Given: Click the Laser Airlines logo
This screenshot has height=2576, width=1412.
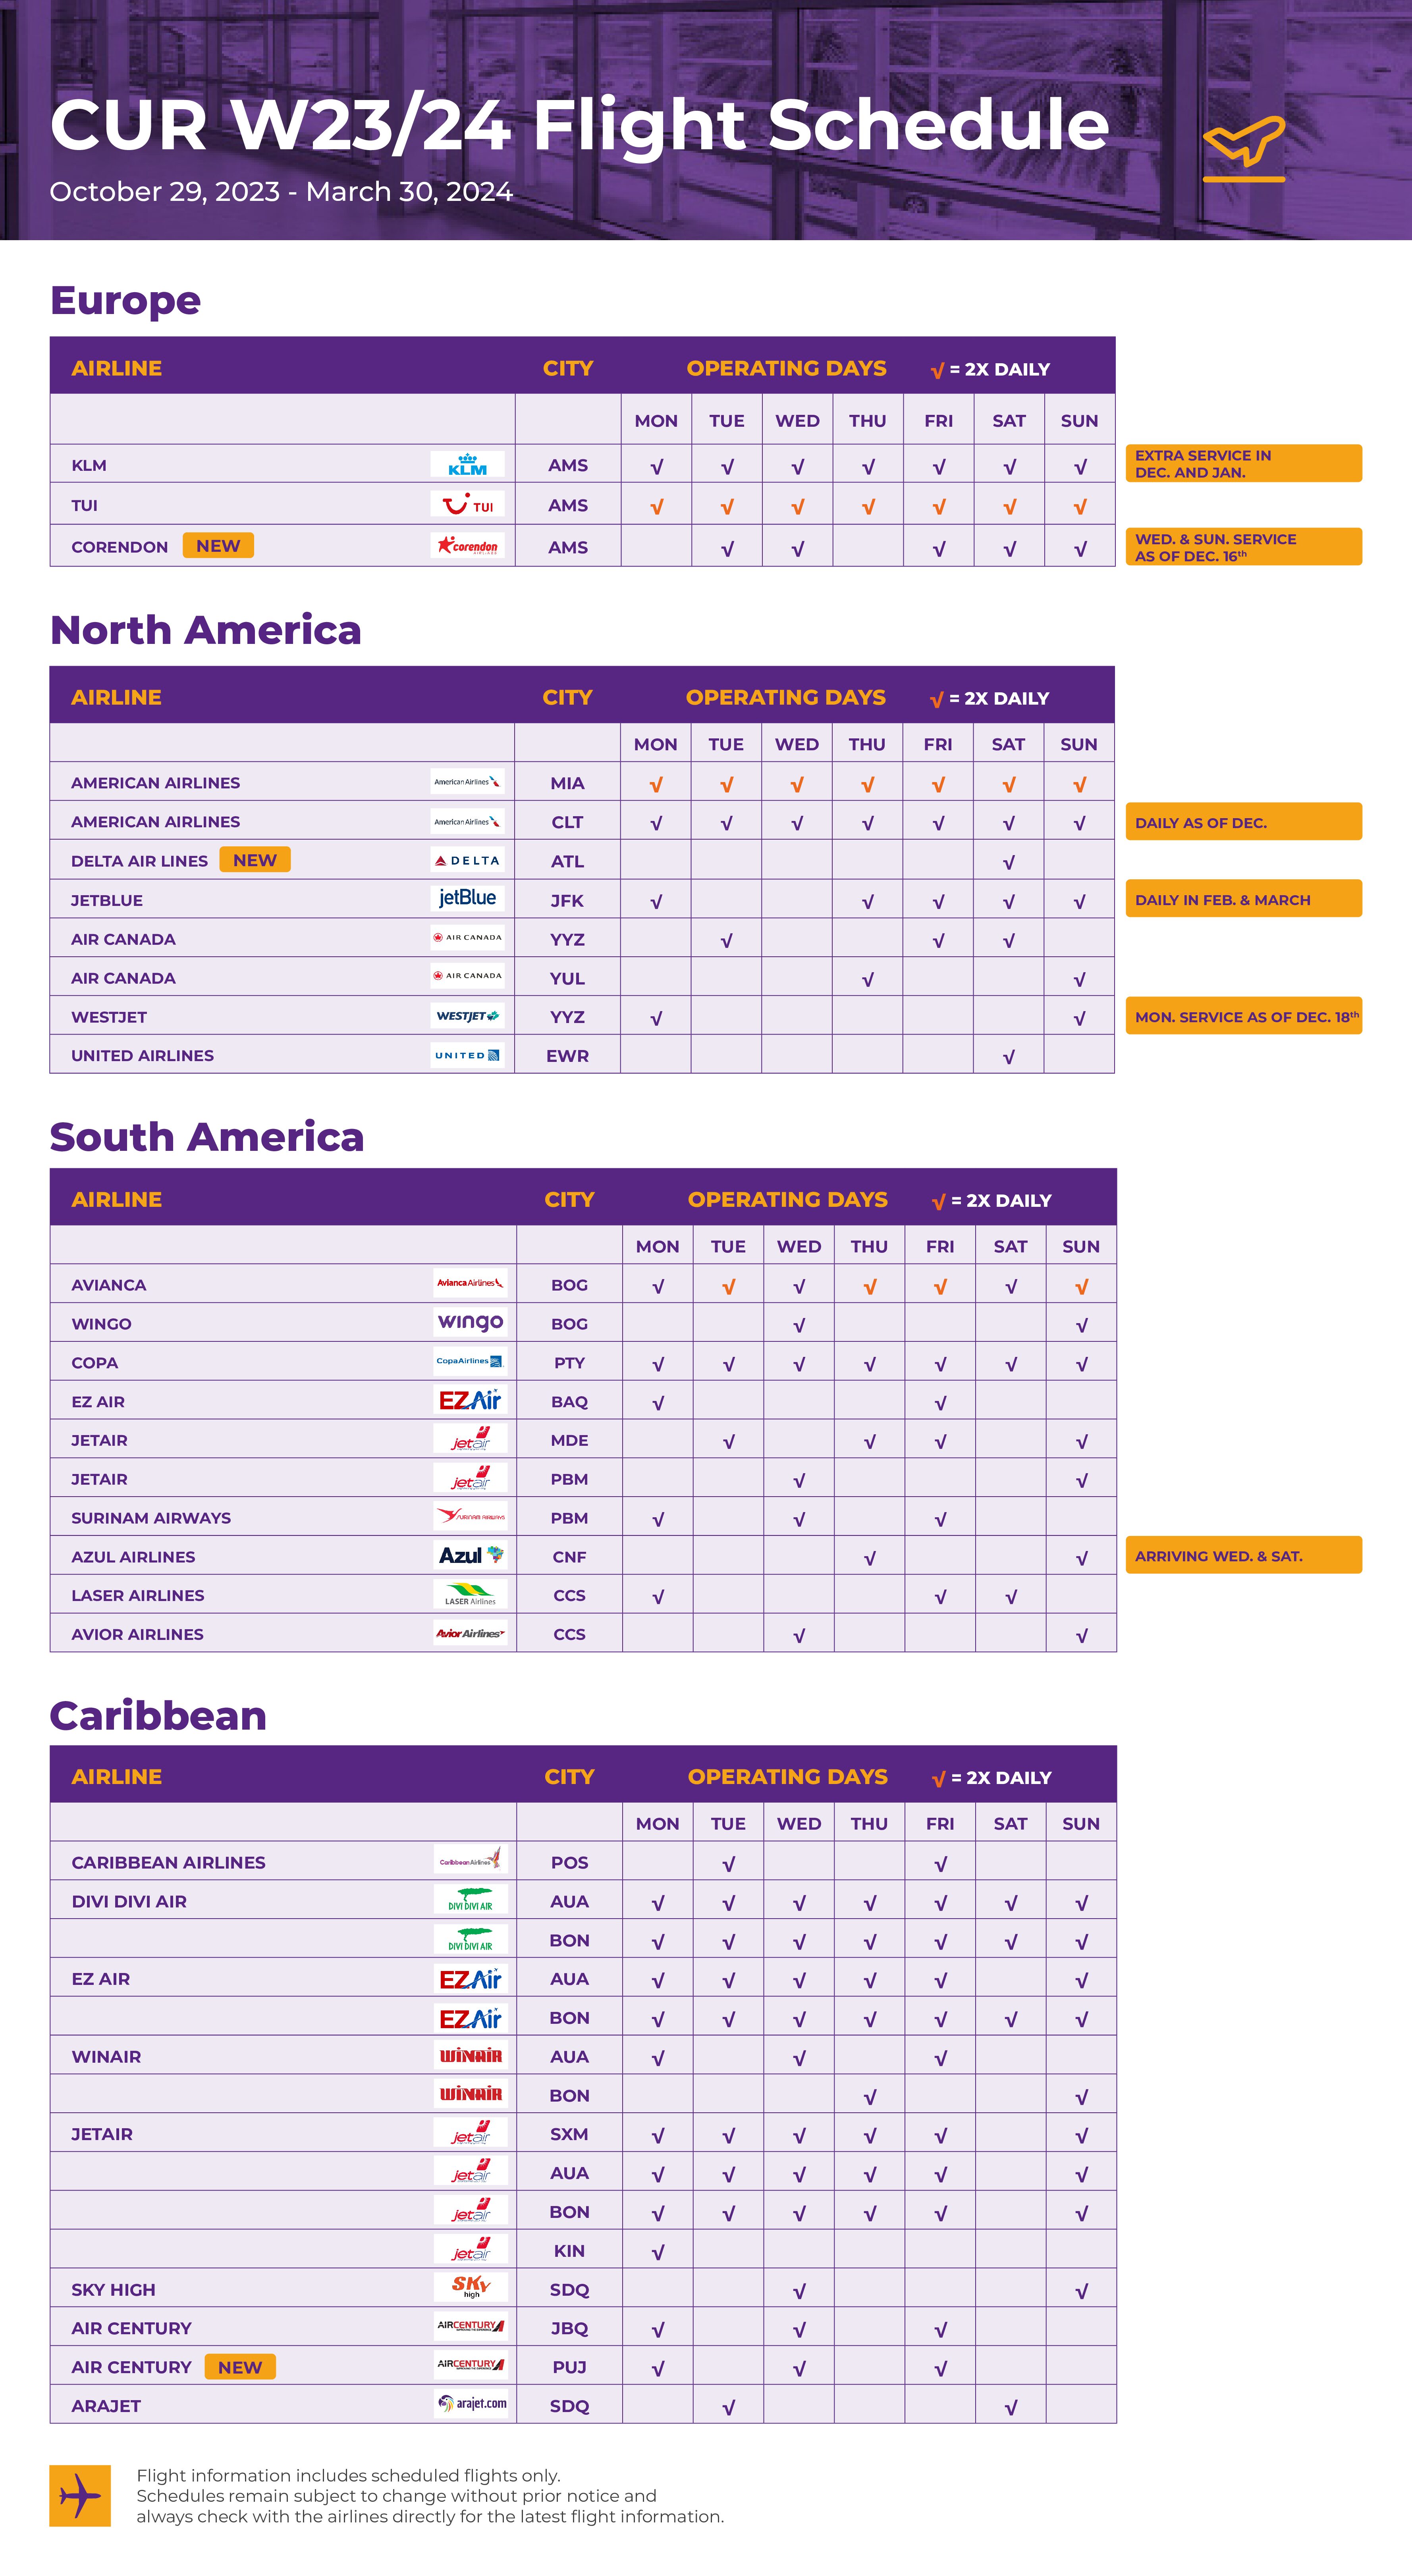Looking at the screenshot, I should pos(470,1594).
